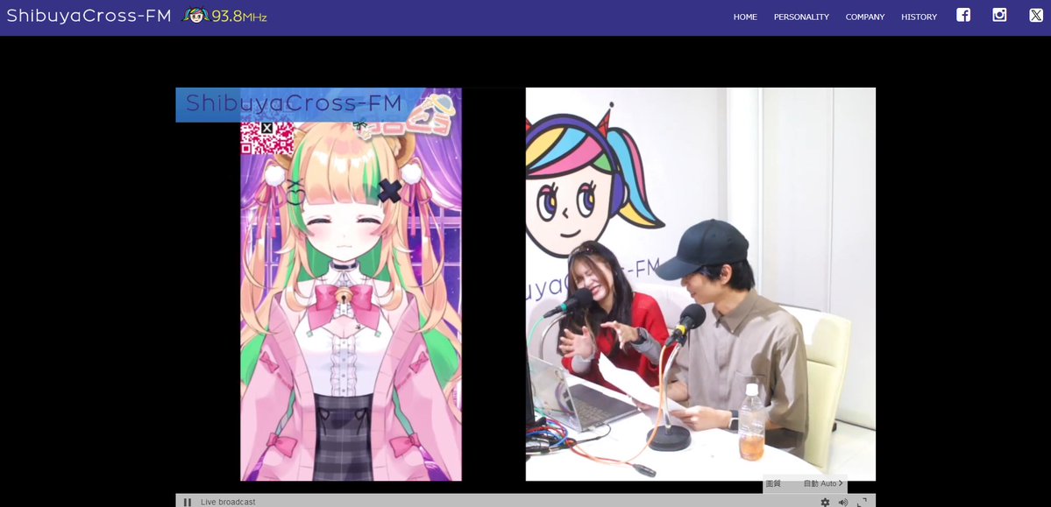Viewport: 1051px width, 507px height.
Task: Open the PERSONALITY menu item
Action: (801, 17)
